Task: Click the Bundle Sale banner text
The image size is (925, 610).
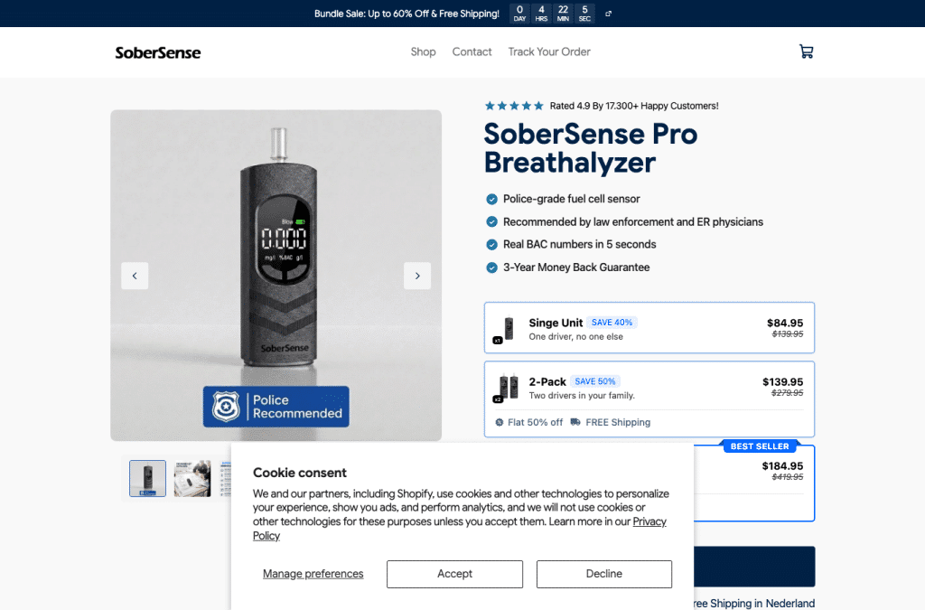Action: click(406, 14)
